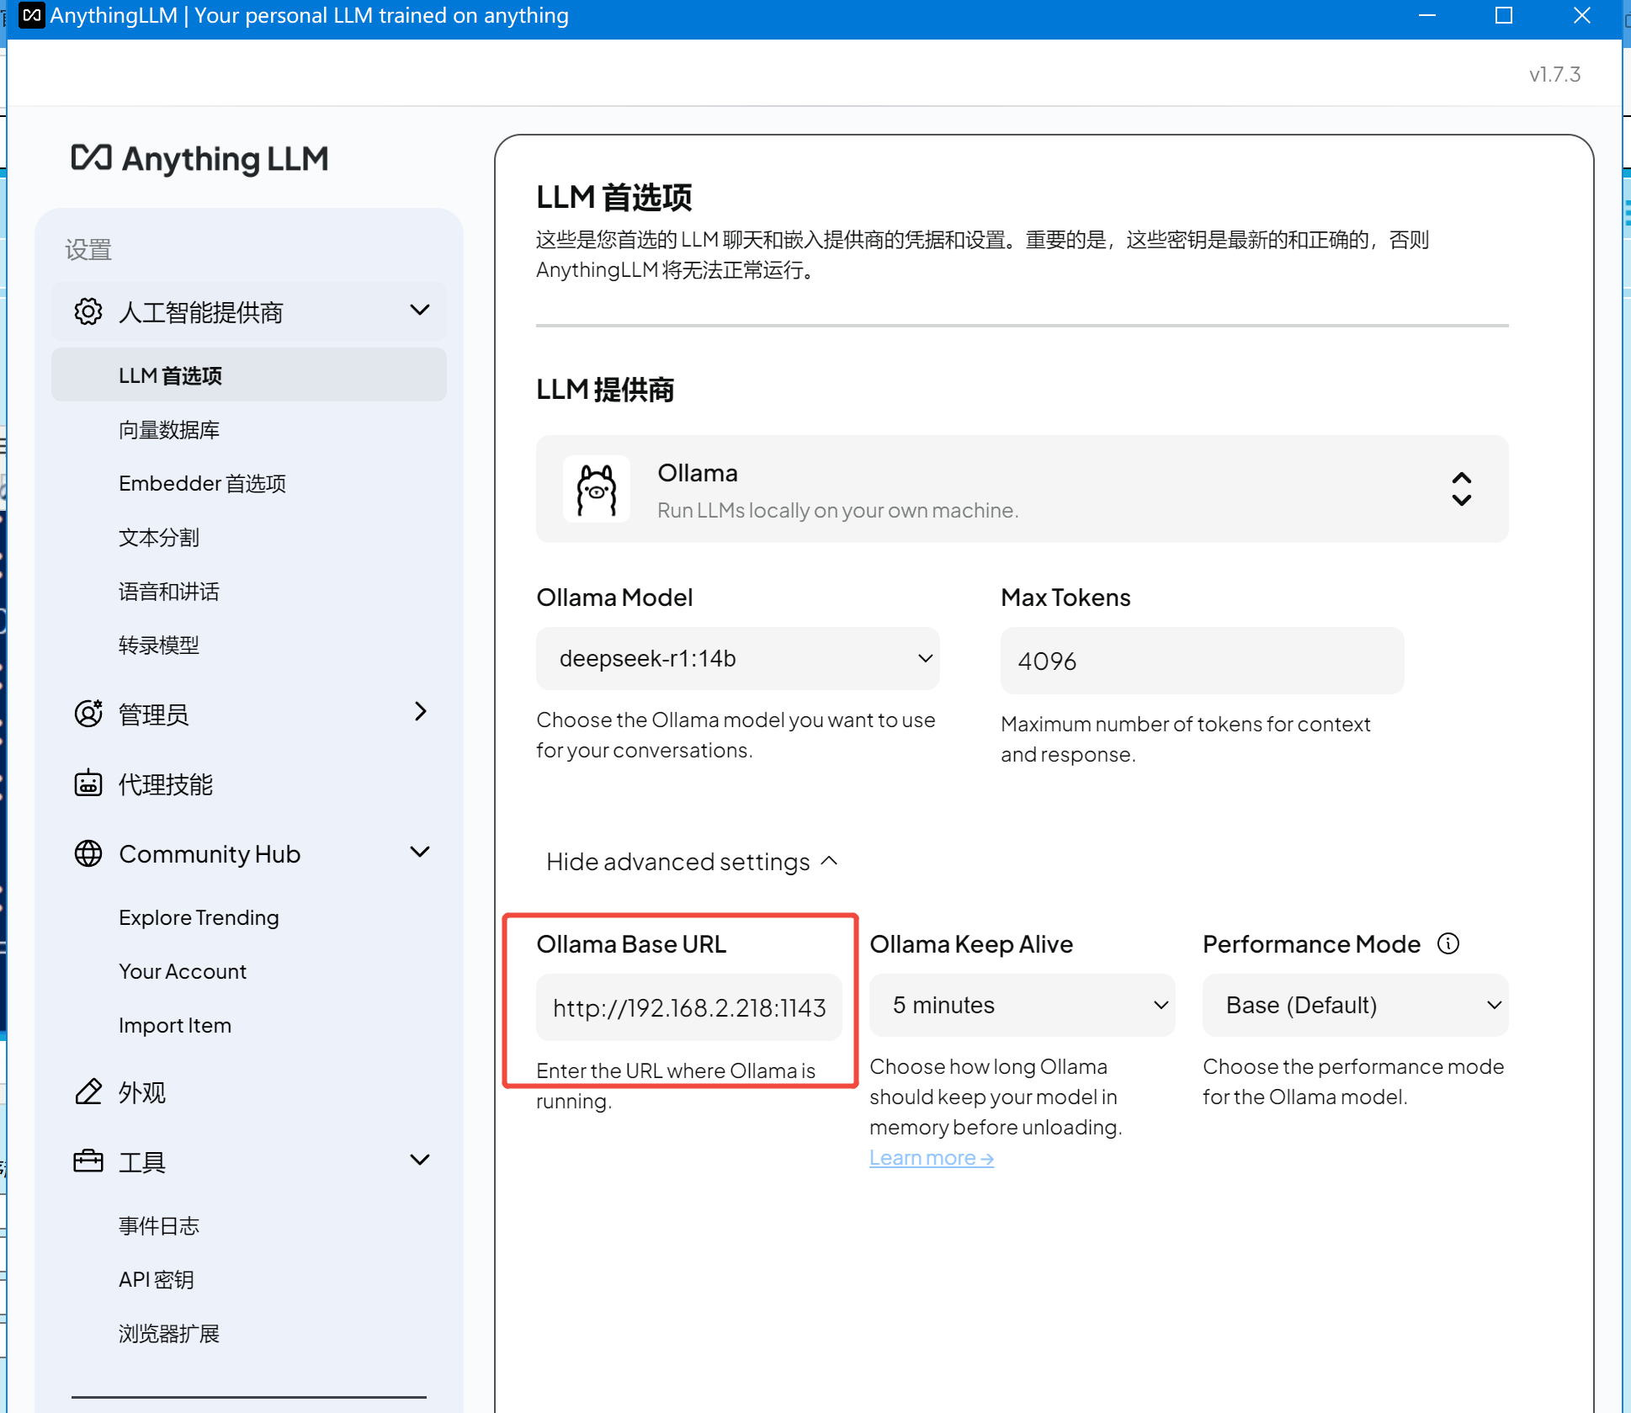Open API 密钥 page

click(x=157, y=1279)
